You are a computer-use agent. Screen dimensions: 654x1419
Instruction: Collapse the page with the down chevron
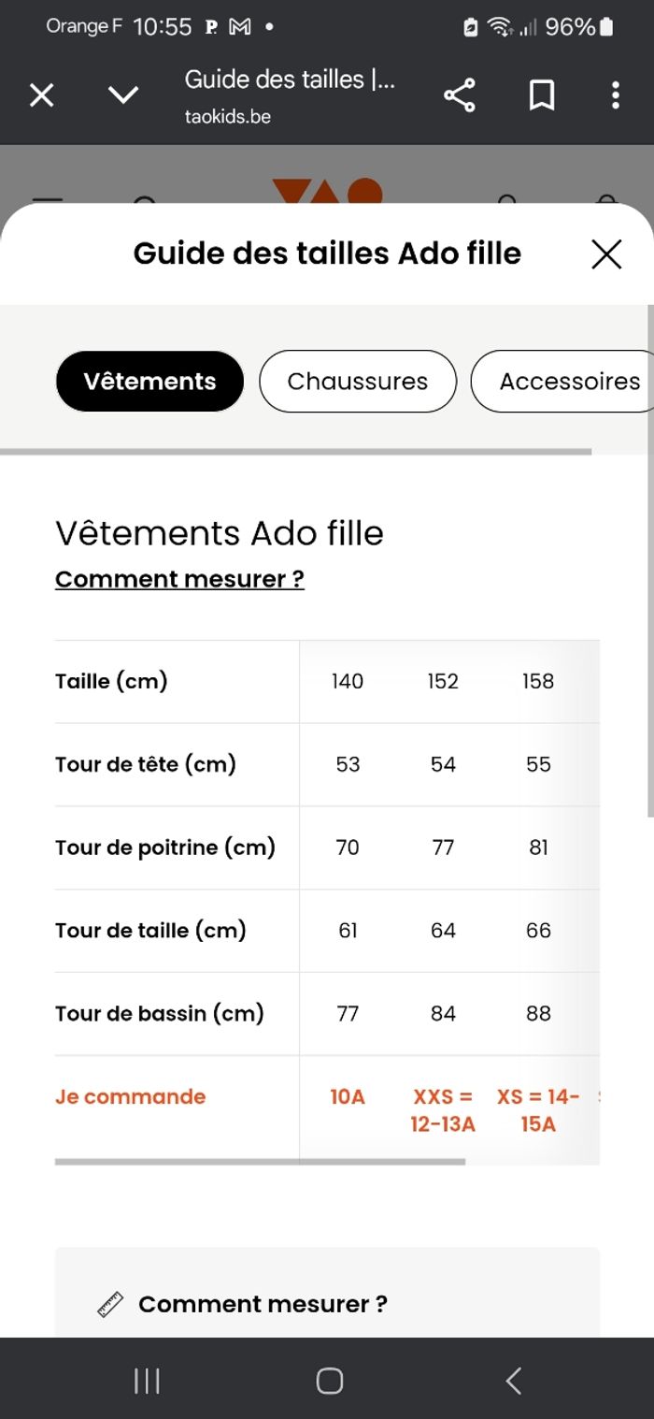(123, 94)
